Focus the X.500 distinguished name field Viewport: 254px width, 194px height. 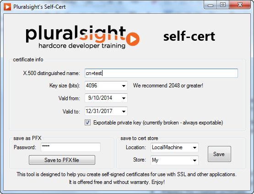(x=161, y=73)
